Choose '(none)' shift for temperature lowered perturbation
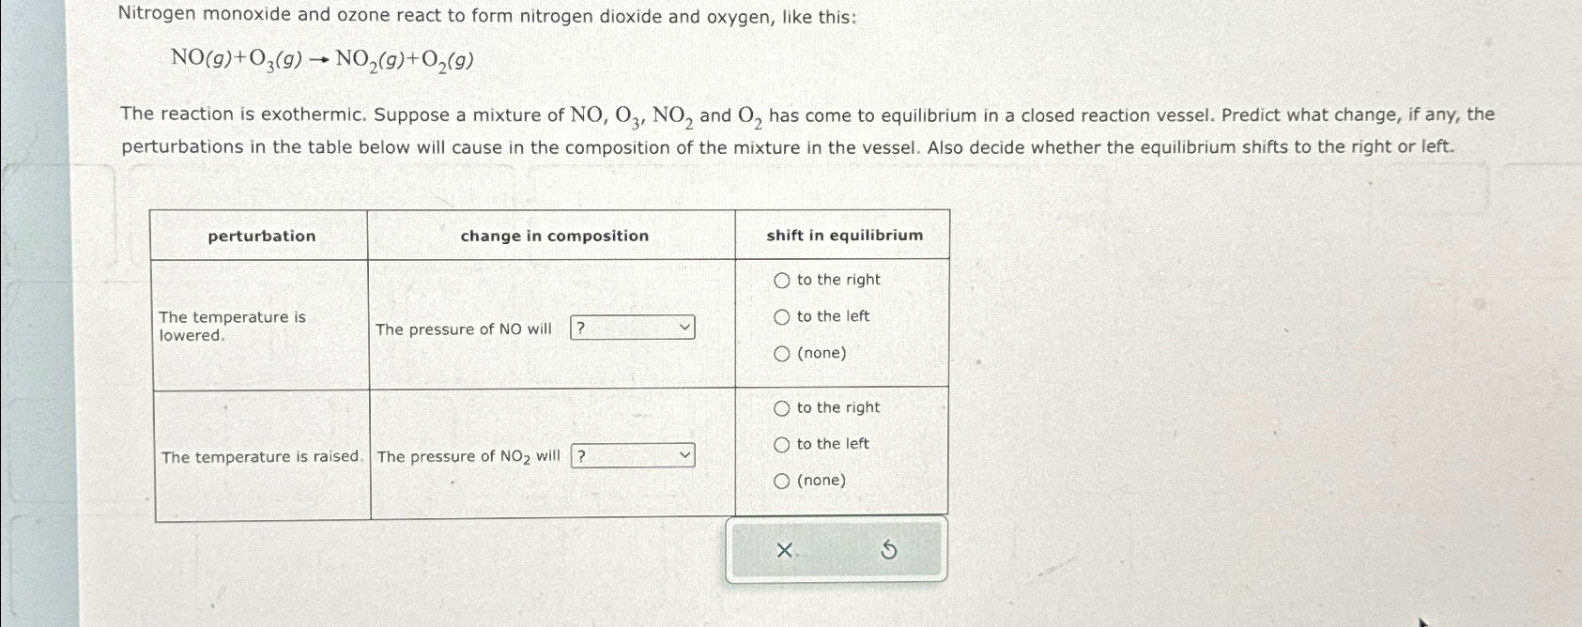This screenshot has width=1582, height=627. [780, 353]
